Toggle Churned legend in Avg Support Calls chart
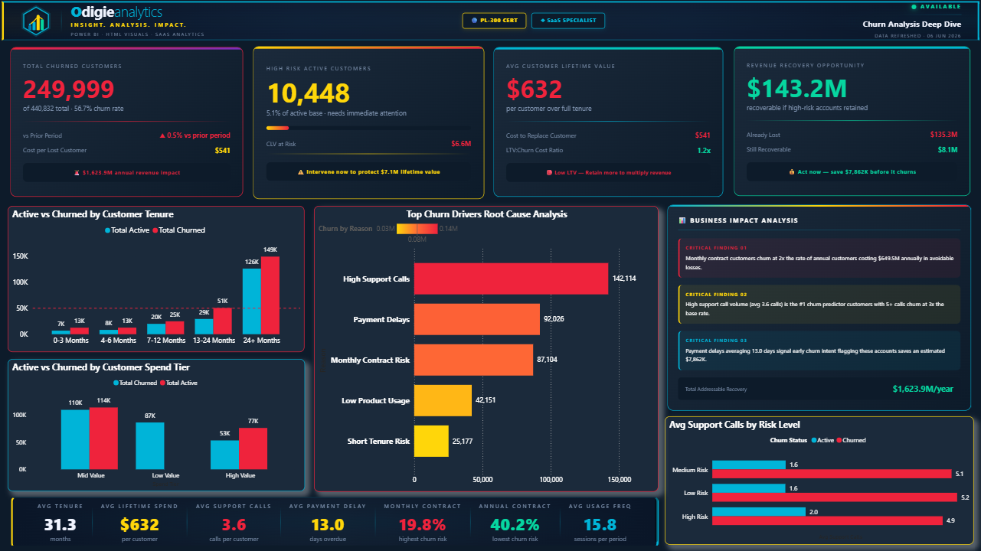This screenshot has height=551, width=981. click(x=850, y=440)
